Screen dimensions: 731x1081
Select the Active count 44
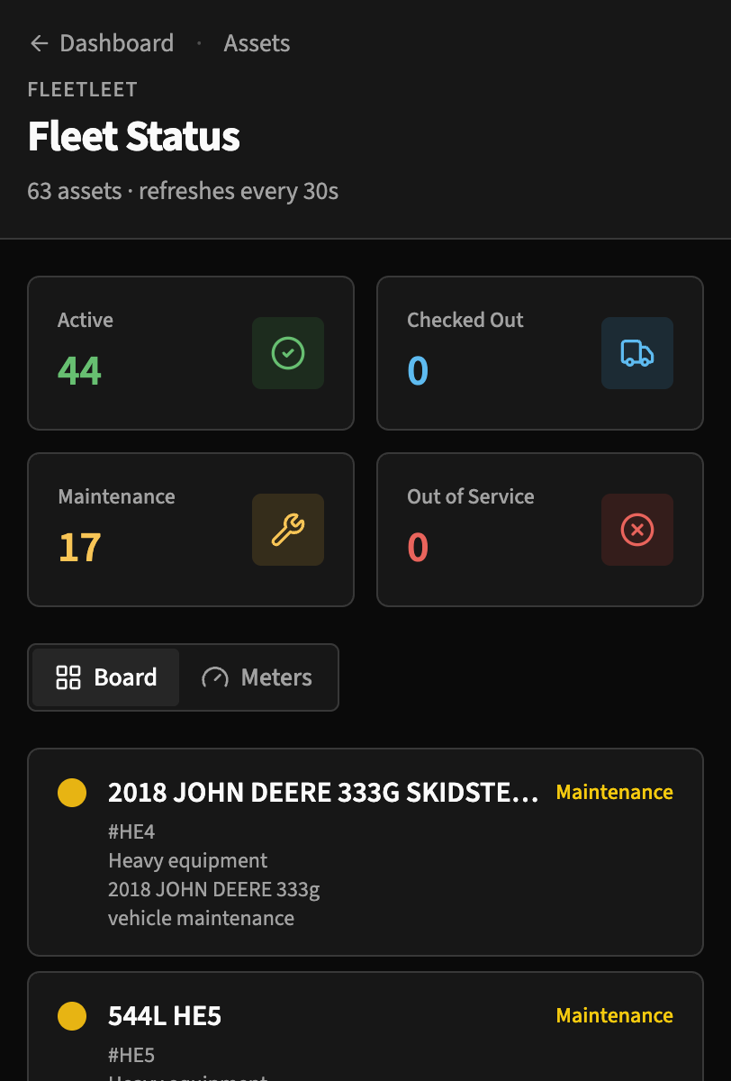click(79, 370)
